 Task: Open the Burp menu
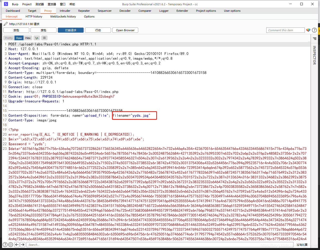coord(15,4)
